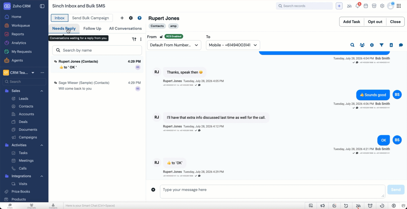The height and width of the screenshot is (209, 407).
Task: Collapse the sidebar using the panel toggle icon
Action: [x=42, y=6]
